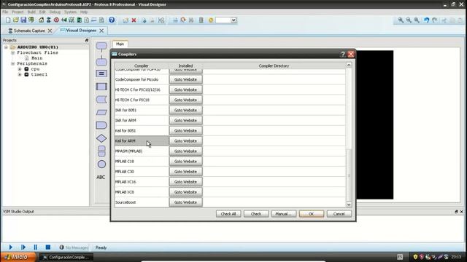Open the File menu
The width and height of the screenshot is (467, 262).
tap(5, 12)
